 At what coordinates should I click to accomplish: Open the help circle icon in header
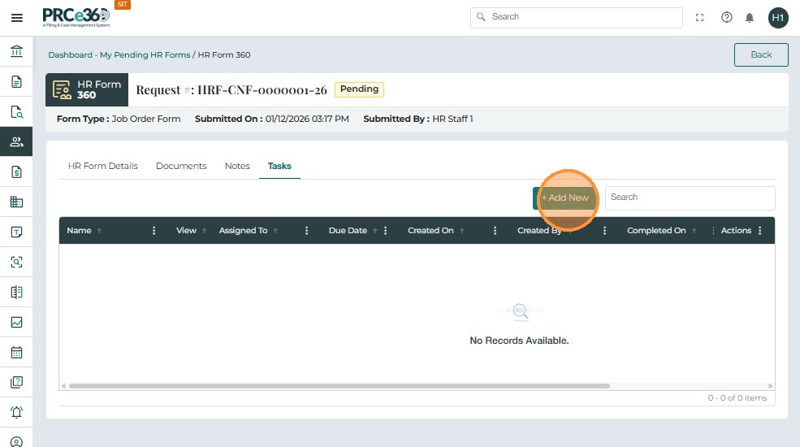(727, 17)
